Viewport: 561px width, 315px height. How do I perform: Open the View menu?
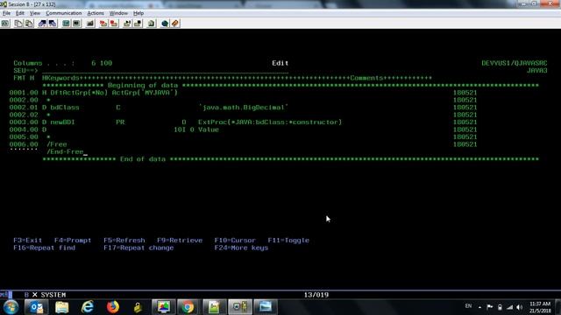35,13
